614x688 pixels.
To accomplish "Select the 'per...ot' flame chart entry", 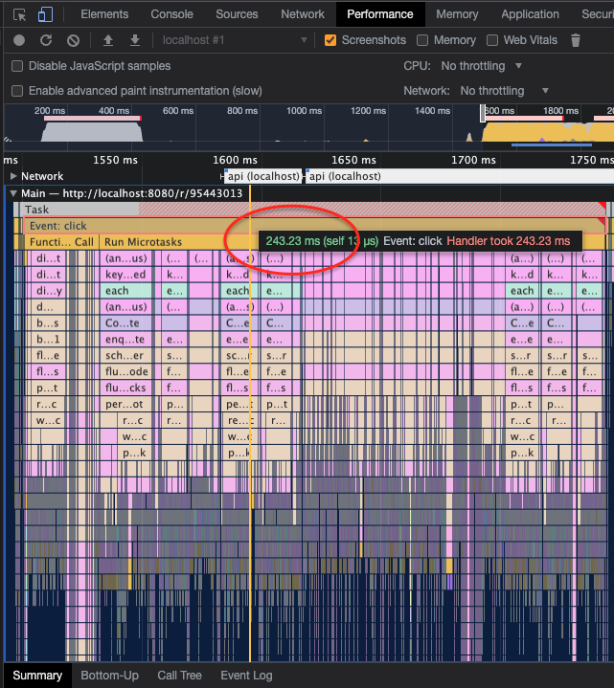I will click(125, 404).
